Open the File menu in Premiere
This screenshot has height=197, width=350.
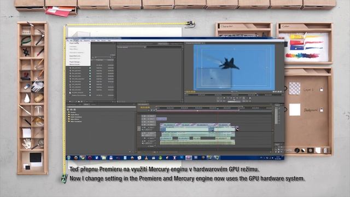click(x=68, y=40)
